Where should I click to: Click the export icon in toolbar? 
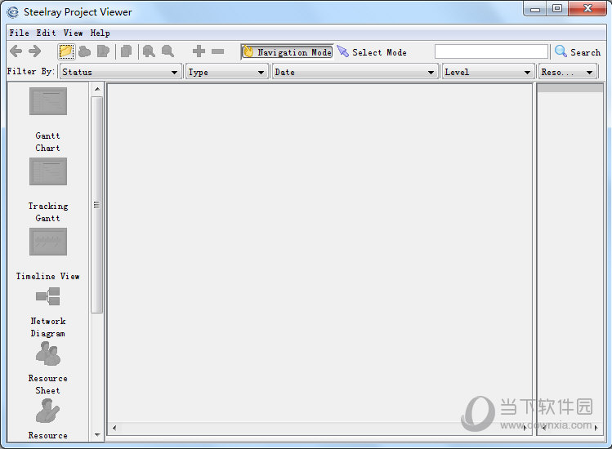tap(103, 51)
